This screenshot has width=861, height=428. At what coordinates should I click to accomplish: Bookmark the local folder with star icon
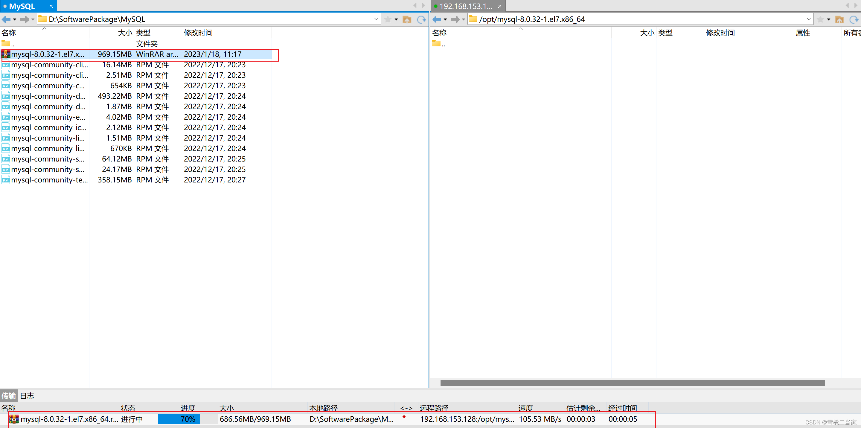(388, 19)
